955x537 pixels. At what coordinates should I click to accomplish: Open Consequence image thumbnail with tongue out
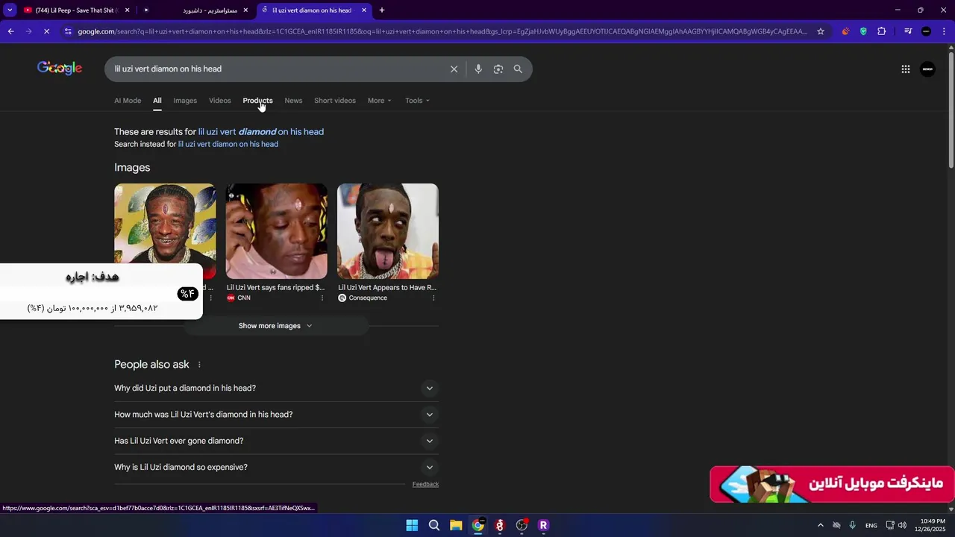388,231
